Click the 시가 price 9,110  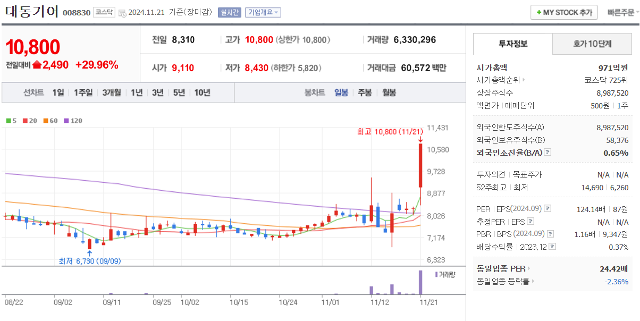click(x=183, y=68)
